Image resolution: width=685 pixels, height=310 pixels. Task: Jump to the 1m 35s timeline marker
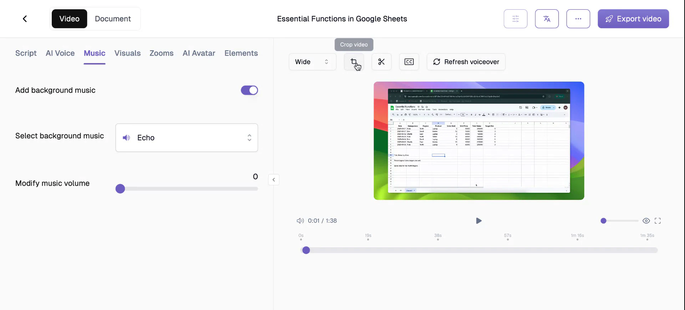click(647, 237)
